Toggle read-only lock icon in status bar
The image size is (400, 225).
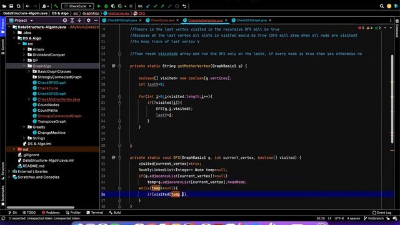point(388,218)
